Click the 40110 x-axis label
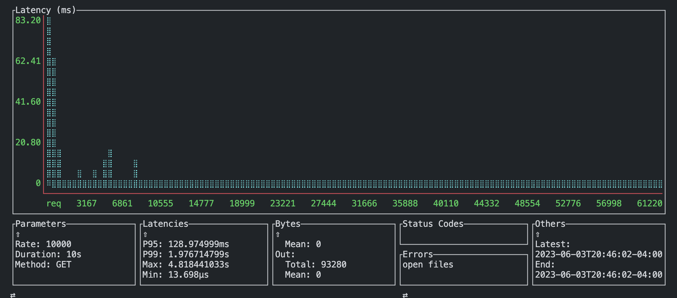Viewport: 677px width, 298px height. (446, 204)
